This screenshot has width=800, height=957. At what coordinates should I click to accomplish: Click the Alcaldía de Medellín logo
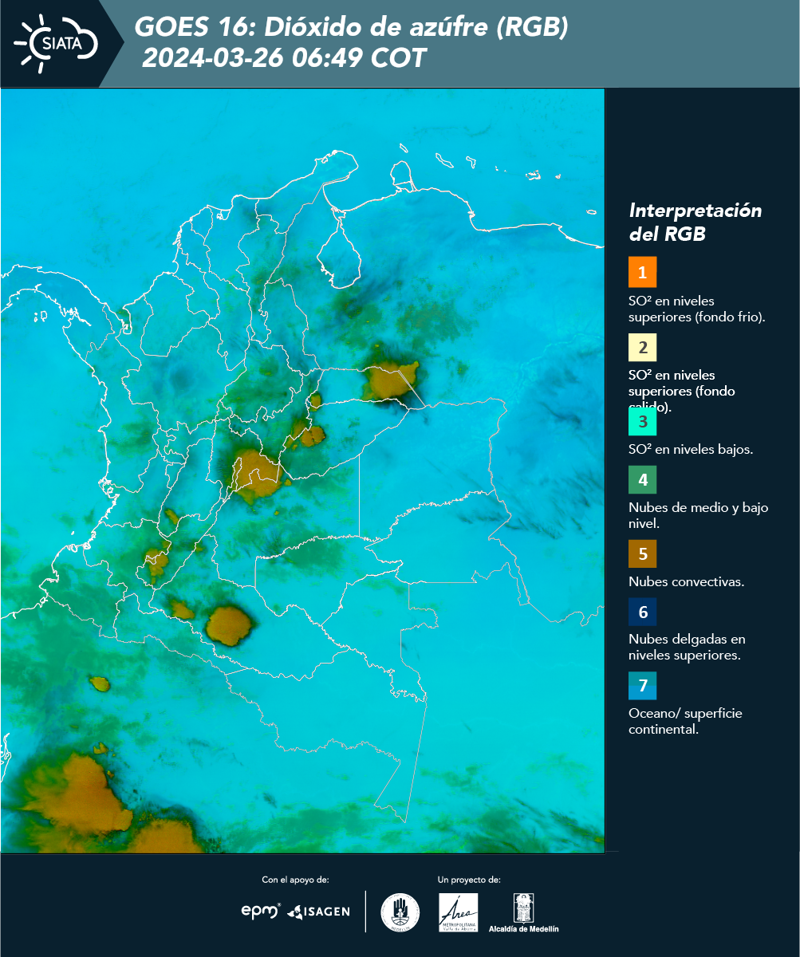point(523,912)
